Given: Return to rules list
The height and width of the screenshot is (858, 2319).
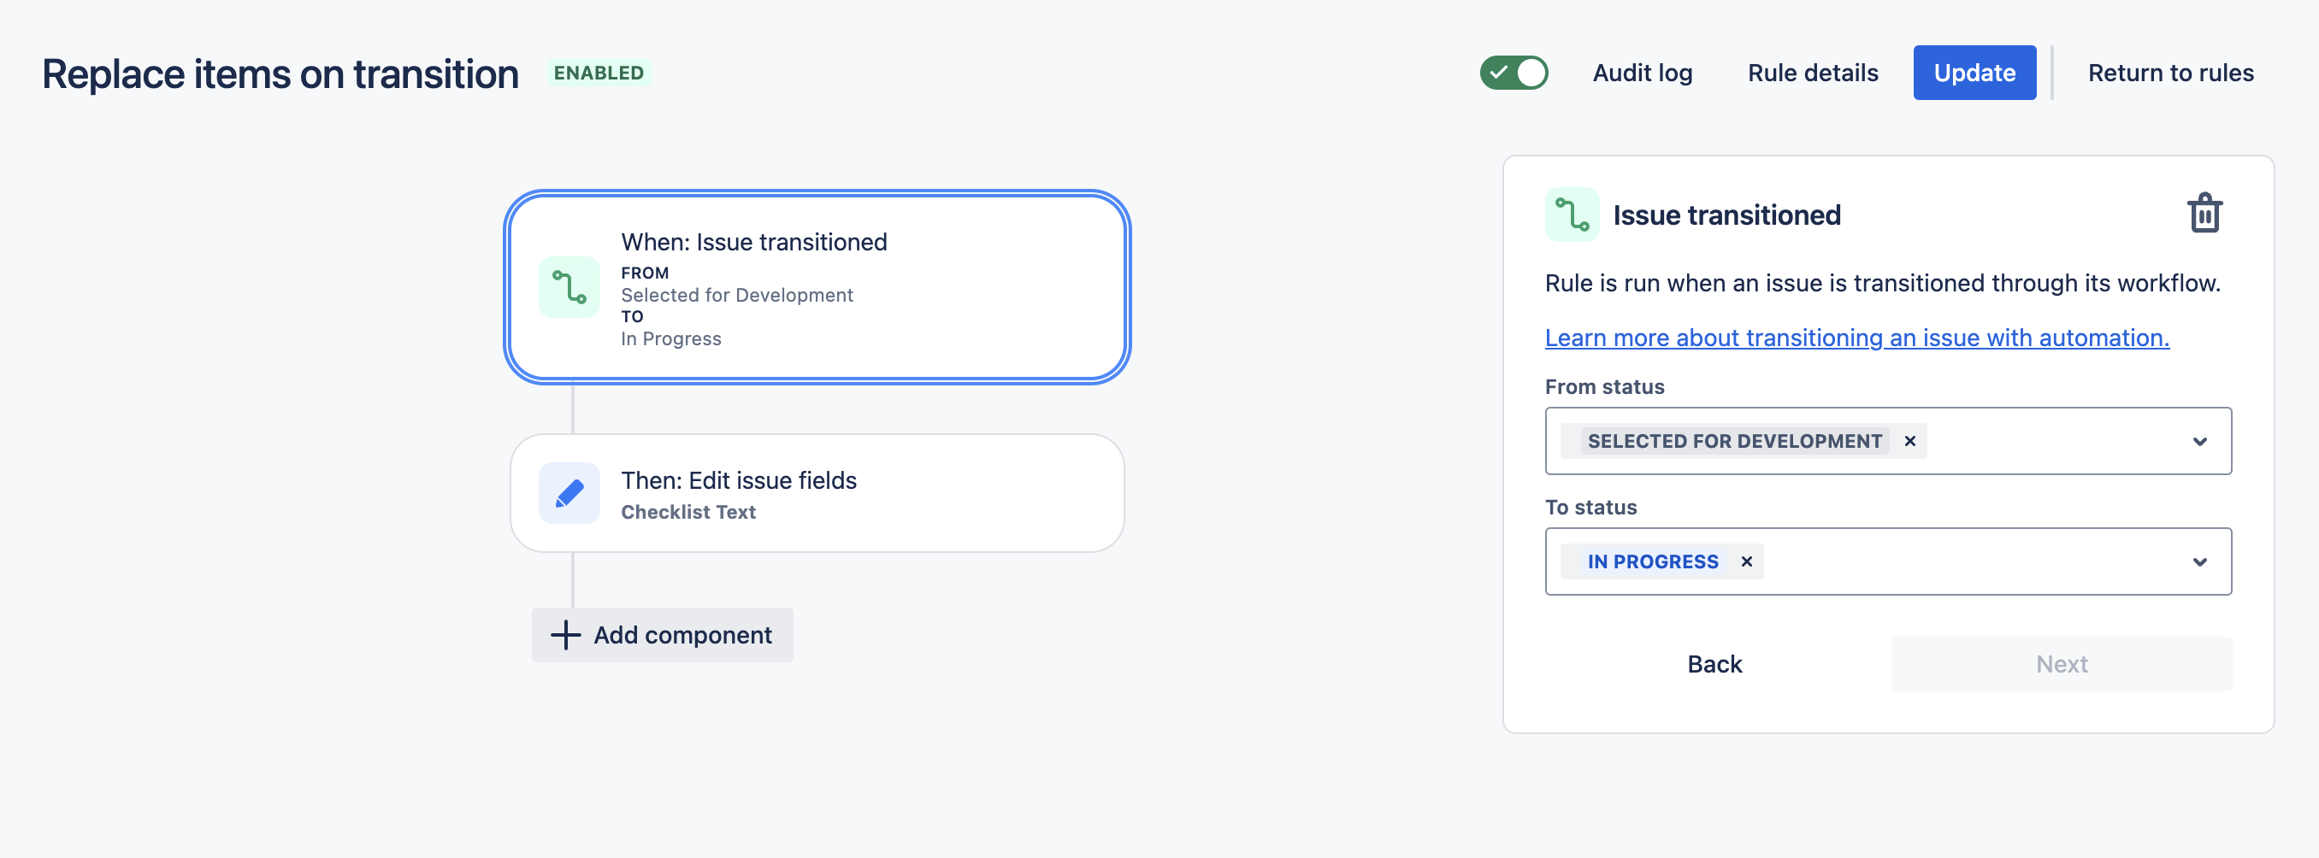Looking at the screenshot, I should click(x=2170, y=73).
